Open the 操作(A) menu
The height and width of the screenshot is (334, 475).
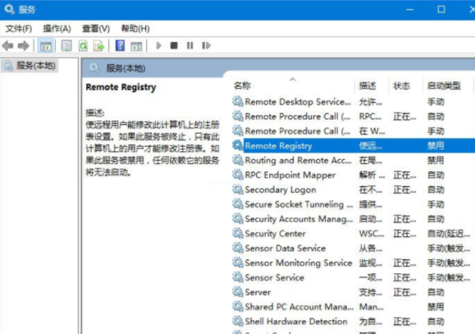coord(57,29)
